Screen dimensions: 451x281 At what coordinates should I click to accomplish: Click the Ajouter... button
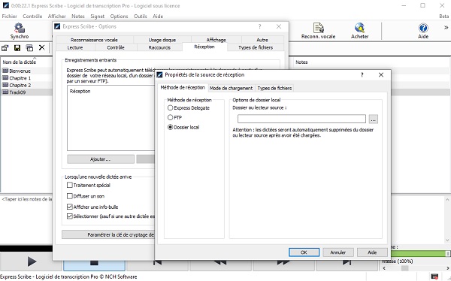pyautogui.click(x=101, y=159)
